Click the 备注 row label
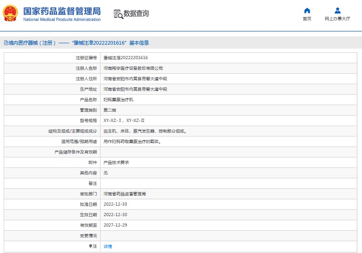The image size is (362, 253). pyautogui.click(x=93, y=183)
